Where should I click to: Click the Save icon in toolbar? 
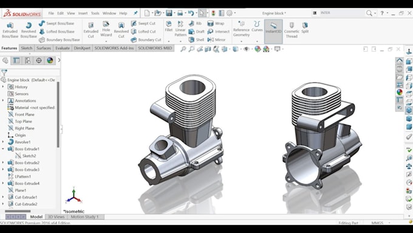click(x=169, y=13)
